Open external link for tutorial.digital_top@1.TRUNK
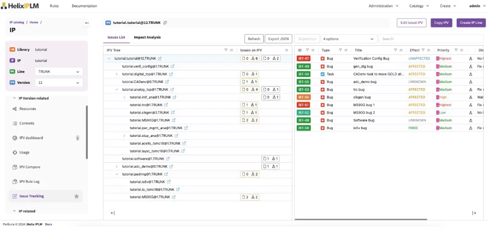The width and height of the screenshot is (488, 229). (171, 74)
